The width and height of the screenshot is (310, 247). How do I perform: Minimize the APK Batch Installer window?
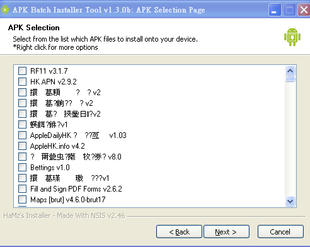(275, 9)
